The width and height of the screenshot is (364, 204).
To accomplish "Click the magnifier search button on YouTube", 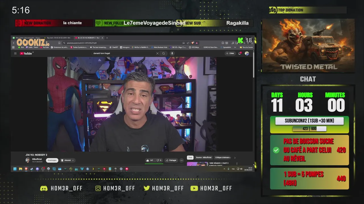I will coord(164,53).
